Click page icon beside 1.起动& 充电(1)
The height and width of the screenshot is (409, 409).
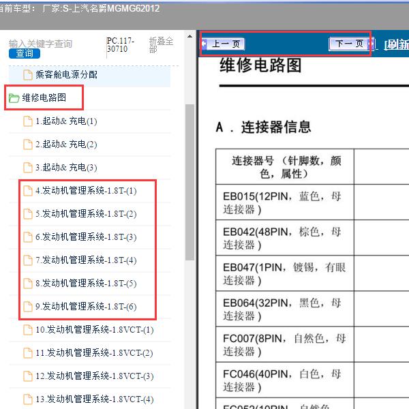coord(28,121)
